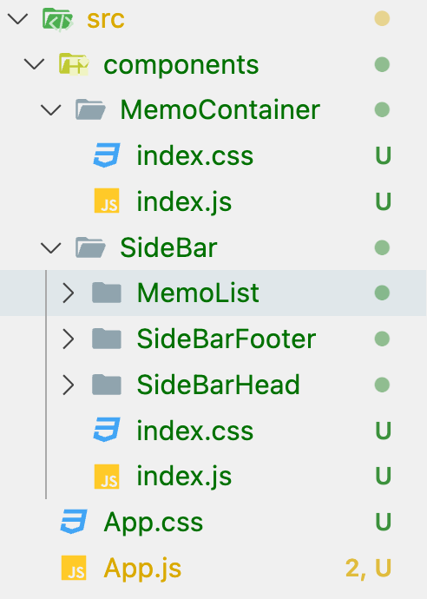This screenshot has height=599, width=427.
Task: Click the App.css file's CSS icon
Action: [74, 522]
